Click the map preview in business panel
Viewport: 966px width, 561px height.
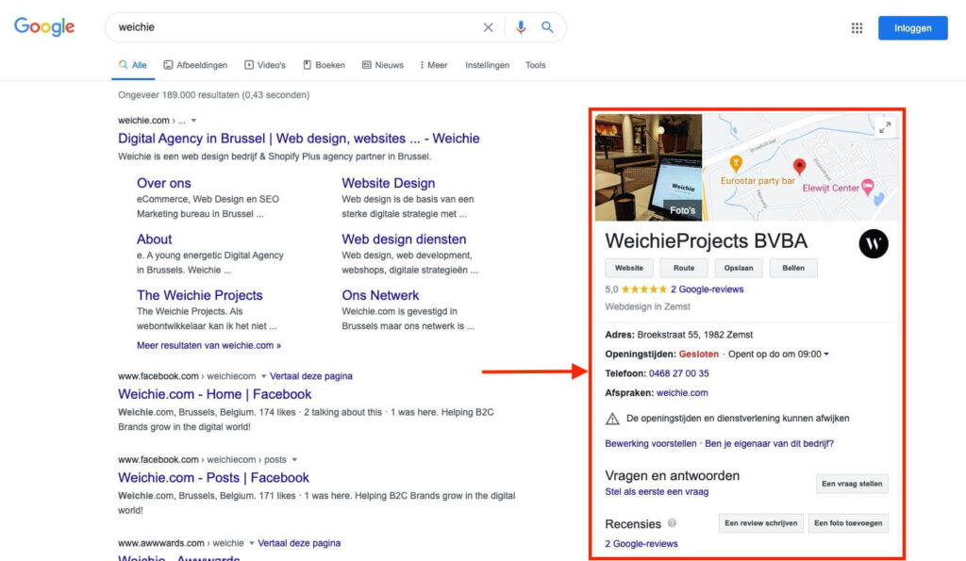click(x=801, y=168)
